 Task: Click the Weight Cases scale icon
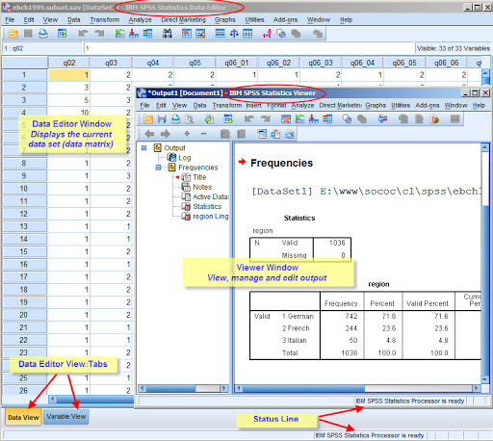[234, 34]
